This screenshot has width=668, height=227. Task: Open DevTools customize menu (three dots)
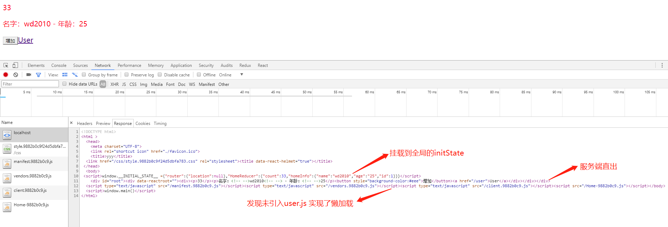[662, 65]
